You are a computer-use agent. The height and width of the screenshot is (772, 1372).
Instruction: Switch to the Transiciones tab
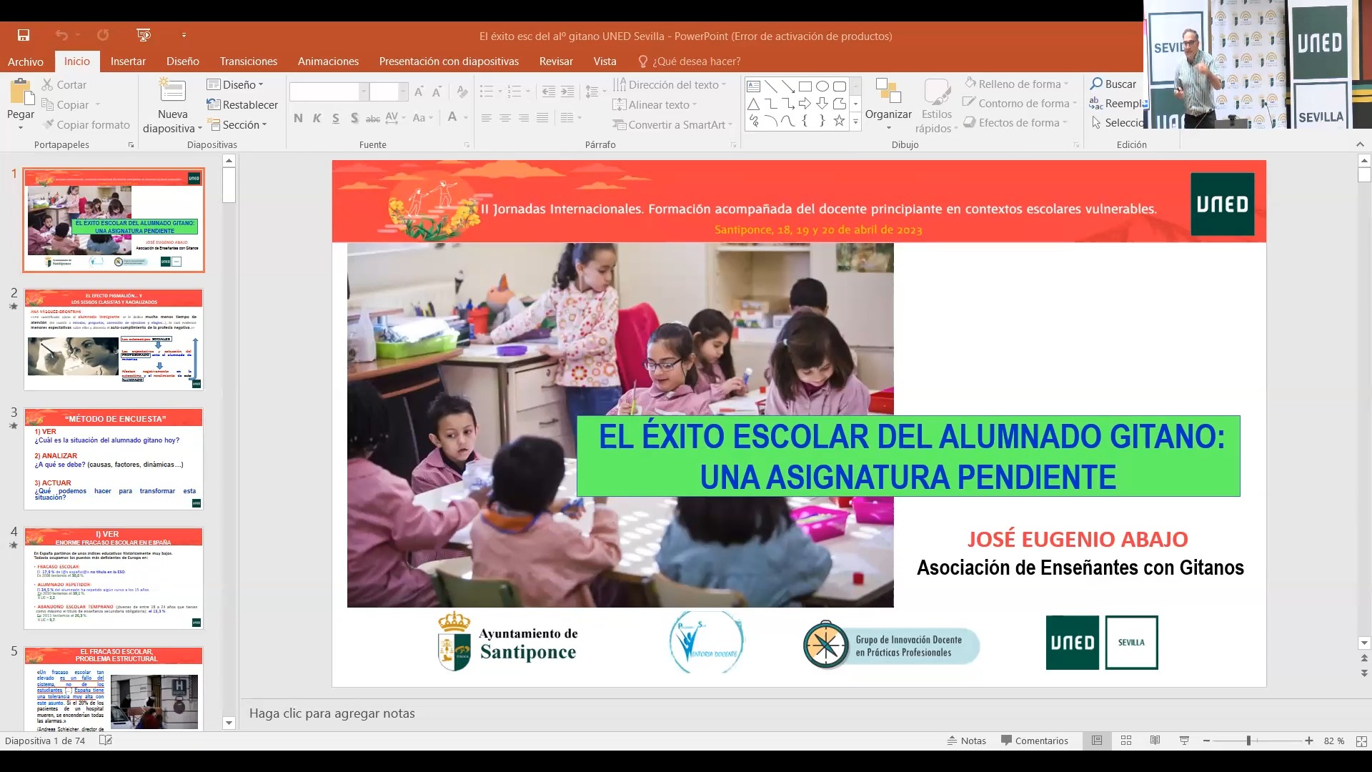[x=249, y=61]
